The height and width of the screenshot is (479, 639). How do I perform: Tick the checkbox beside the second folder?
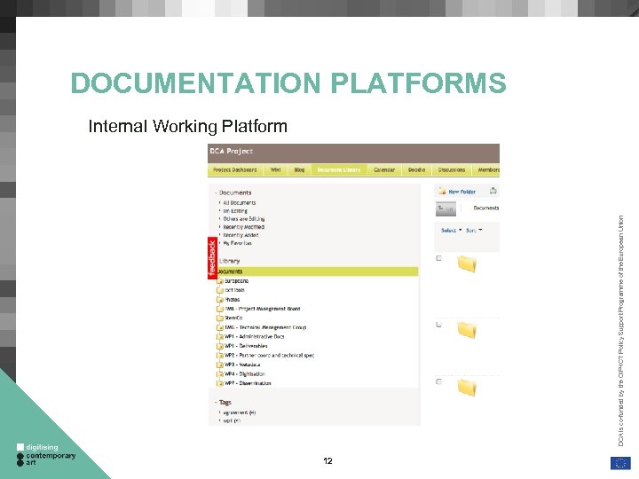click(x=439, y=325)
